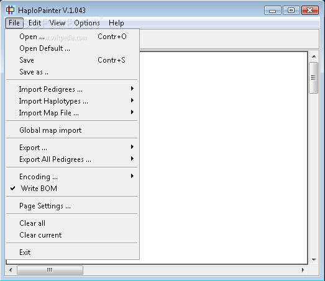
Task: Choose Clear current
Action: click(x=73, y=235)
